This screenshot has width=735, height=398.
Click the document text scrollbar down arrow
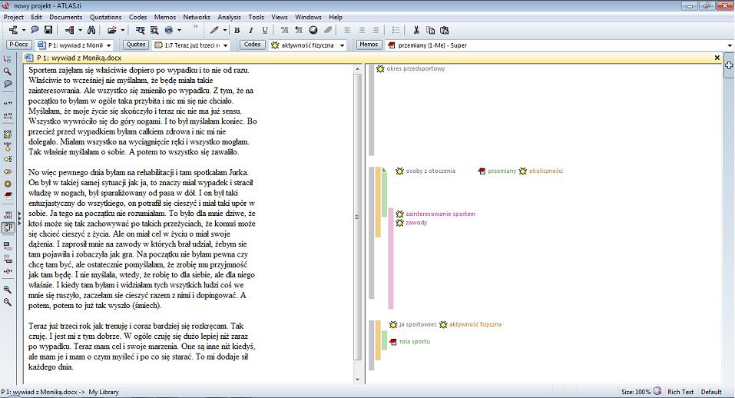point(358,380)
